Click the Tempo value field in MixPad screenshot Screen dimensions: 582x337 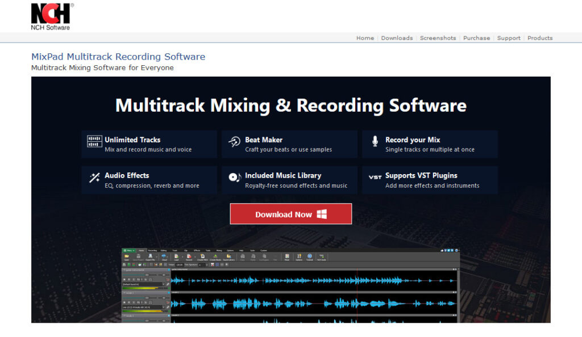pyautogui.click(x=180, y=265)
